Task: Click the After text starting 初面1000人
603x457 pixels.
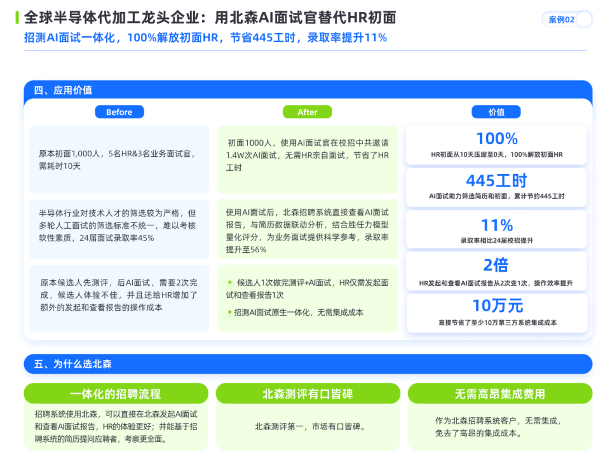Action: [307, 155]
